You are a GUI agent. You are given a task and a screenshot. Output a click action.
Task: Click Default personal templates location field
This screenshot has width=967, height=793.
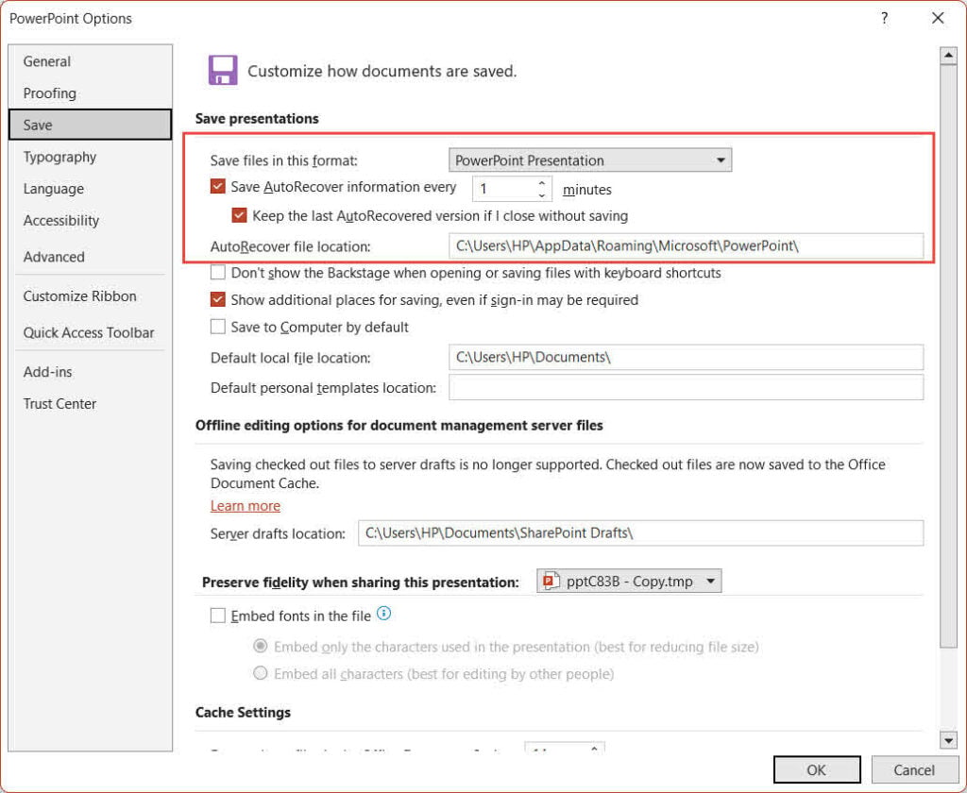click(686, 387)
